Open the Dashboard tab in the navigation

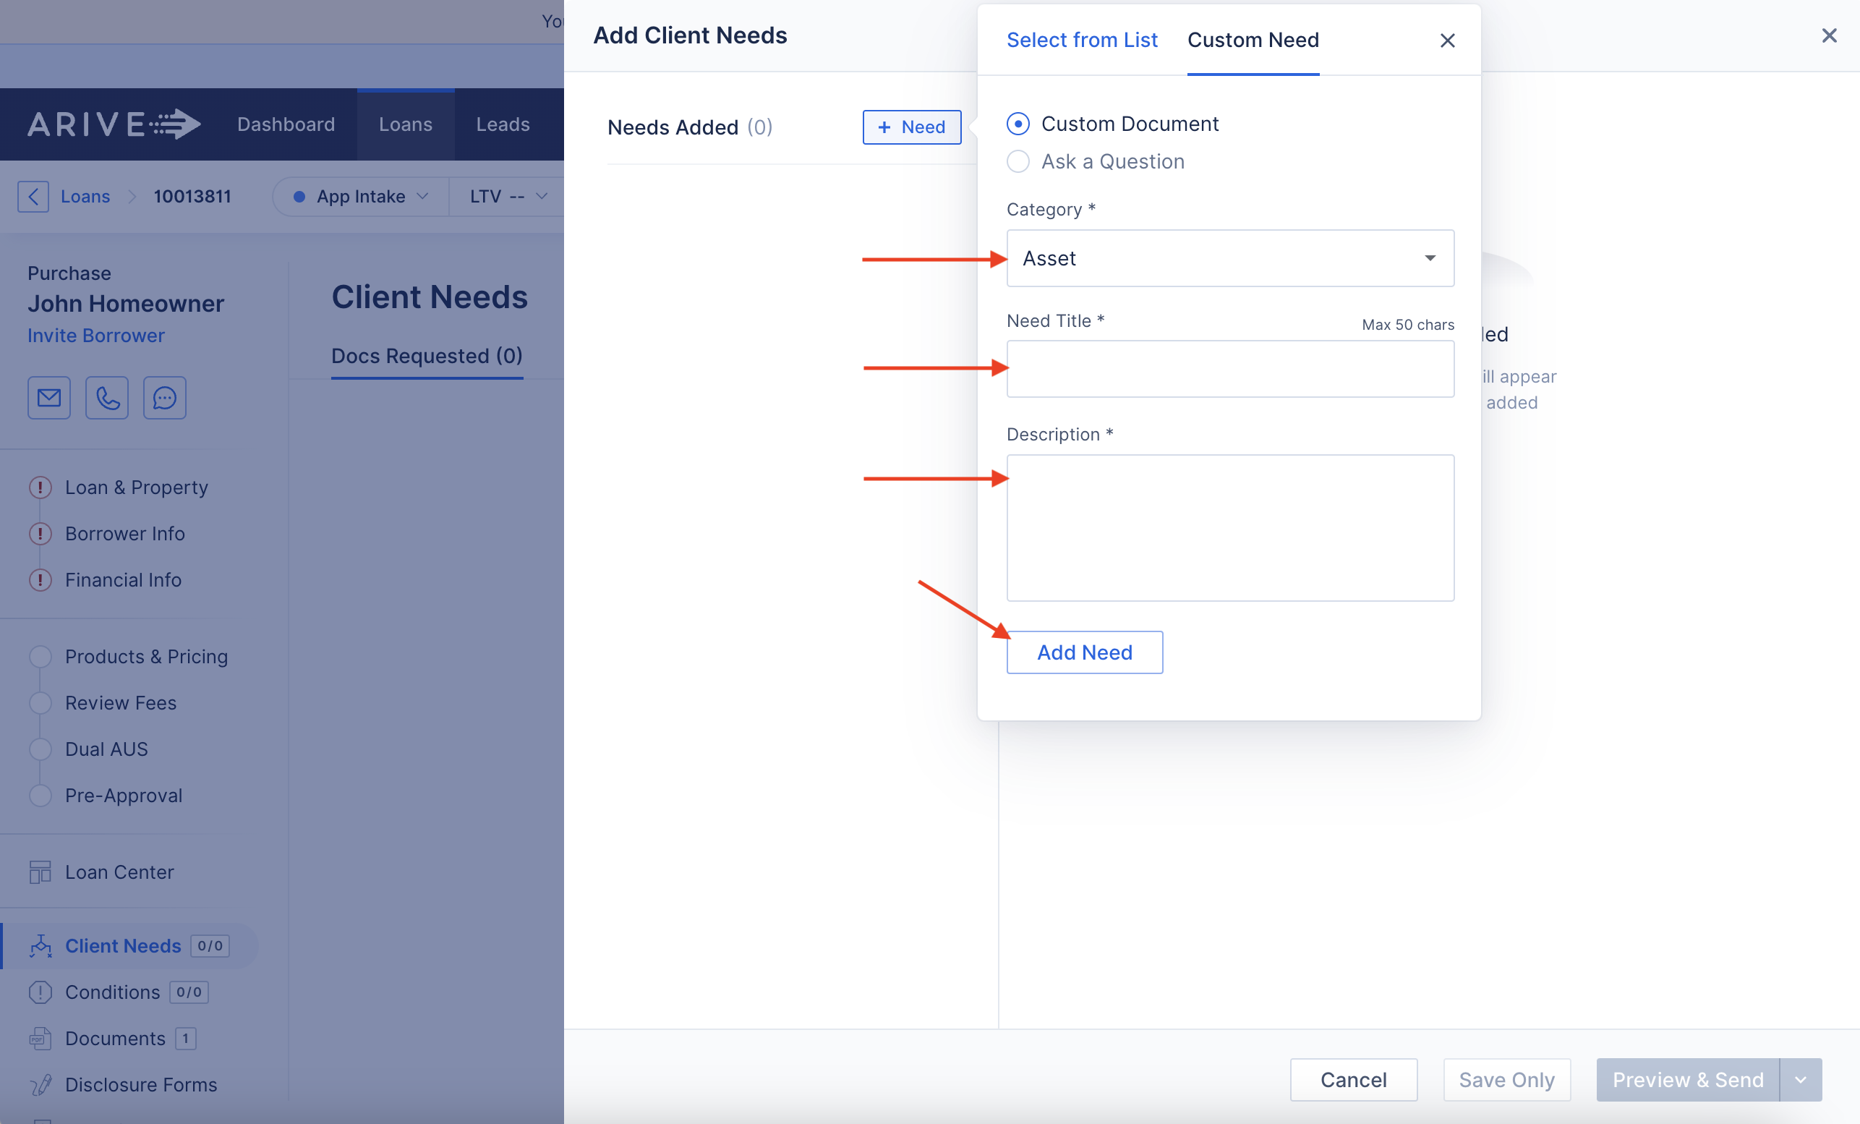[286, 124]
